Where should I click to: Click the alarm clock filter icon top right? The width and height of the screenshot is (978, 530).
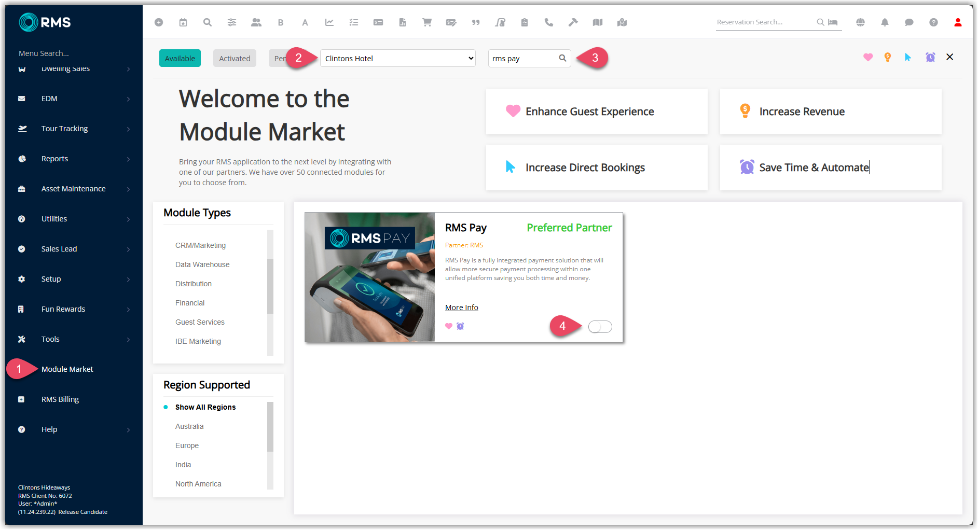930,57
